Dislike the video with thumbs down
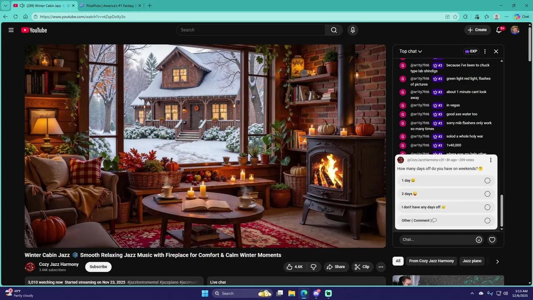The height and width of the screenshot is (300, 533). pyautogui.click(x=314, y=267)
